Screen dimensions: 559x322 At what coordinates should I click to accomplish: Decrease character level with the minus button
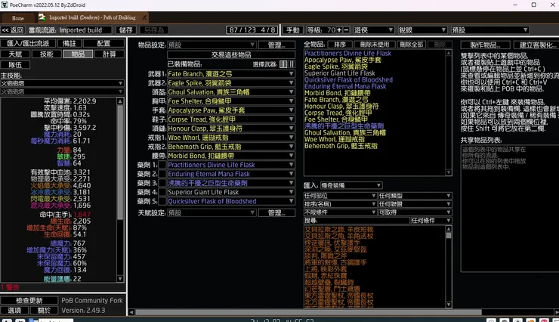coord(346,30)
